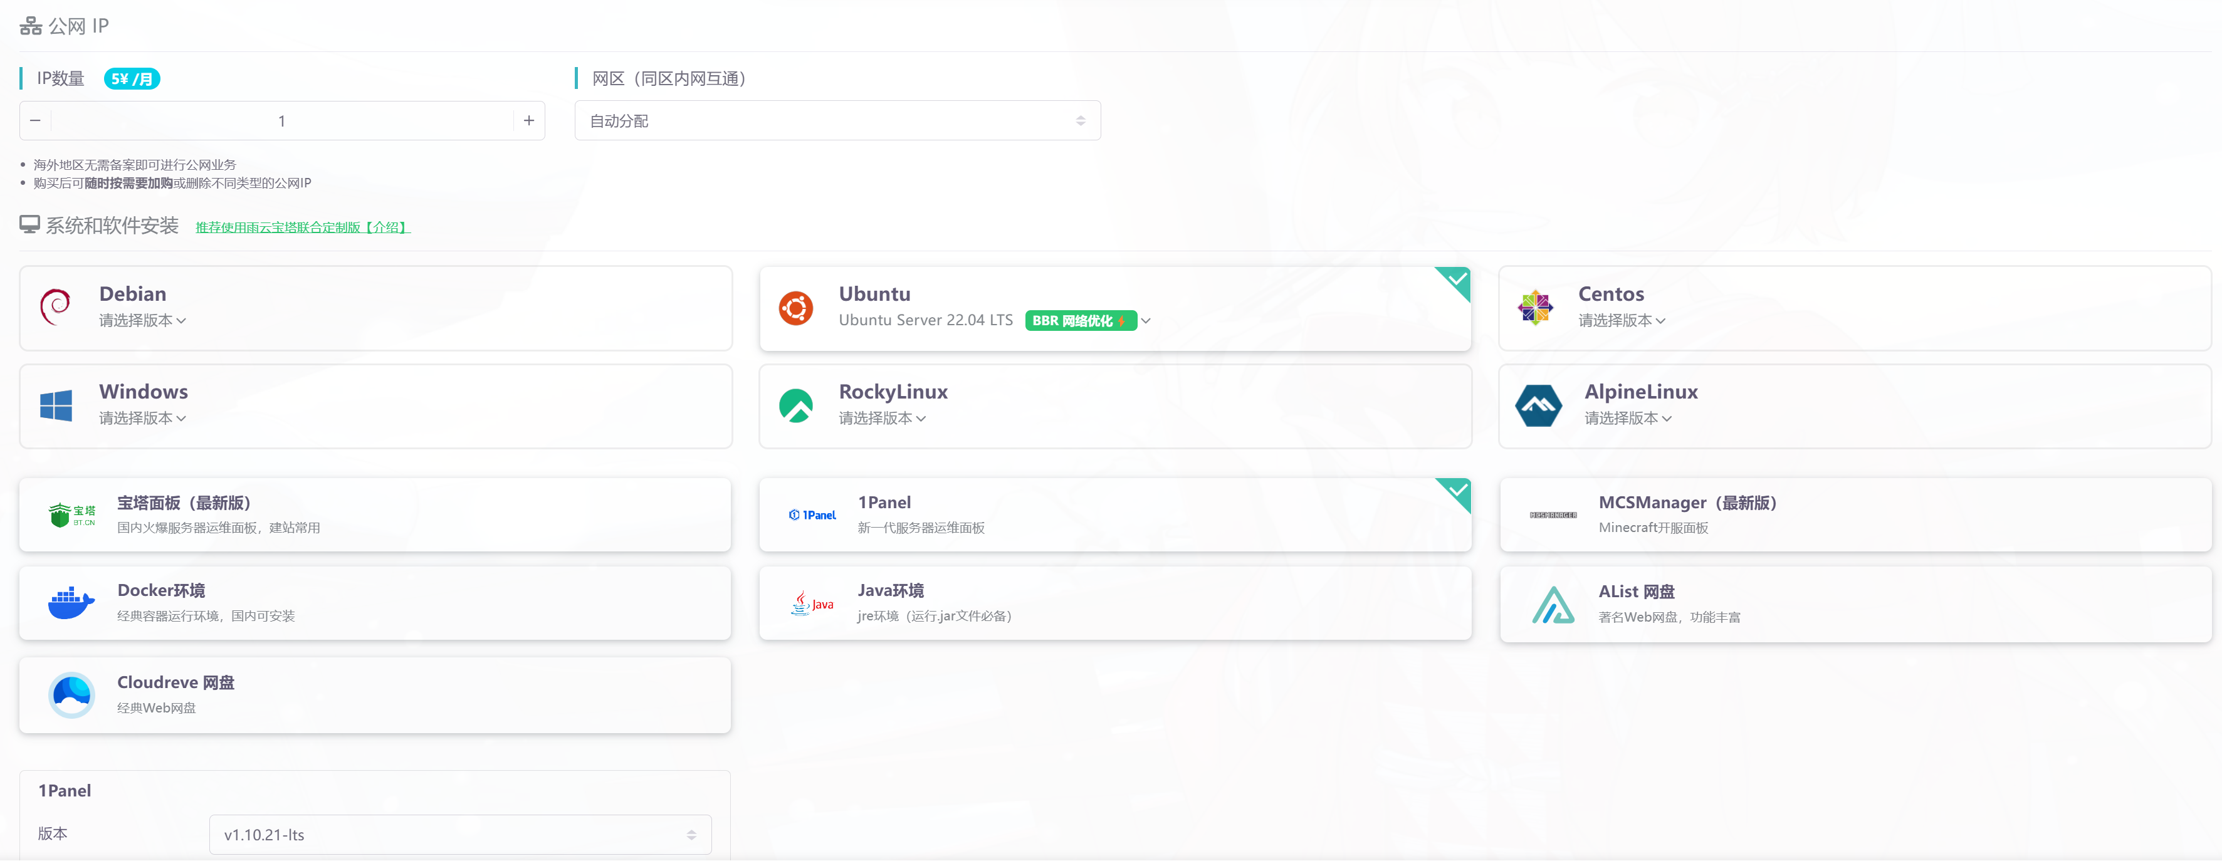Viewport: 2222px width, 861px height.
Task: Click the 1Panel section heading at bottom
Action: point(65,791)
